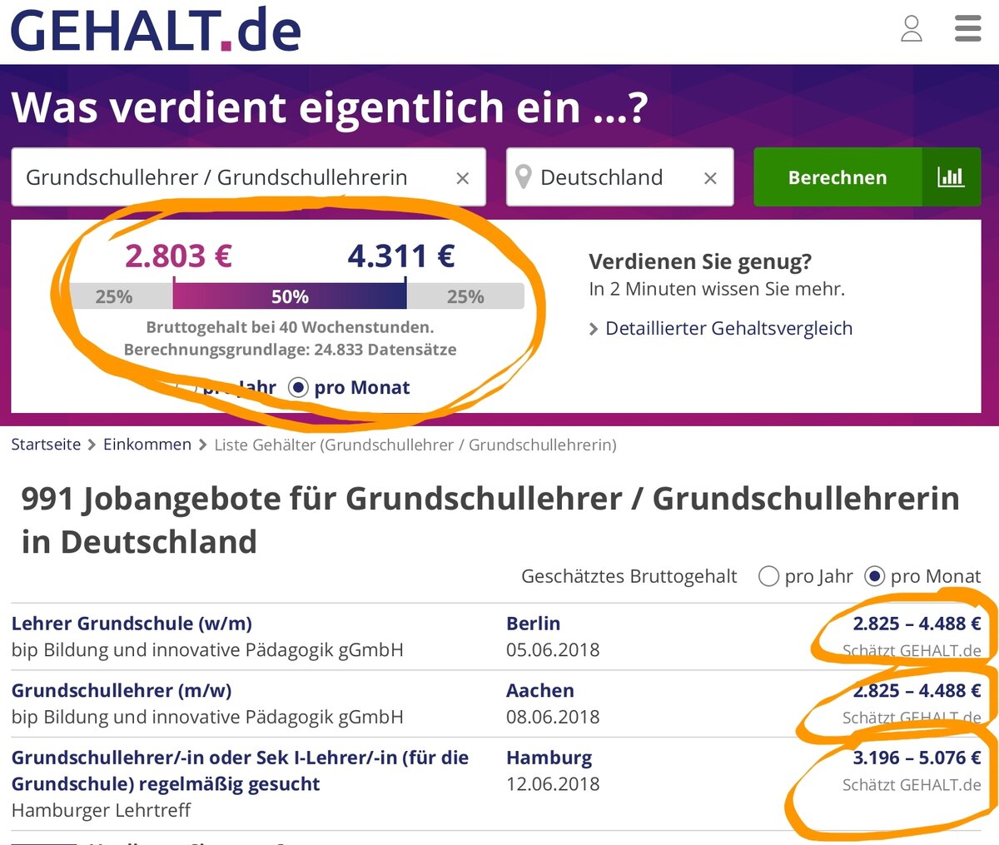Open Grundschullehrer/-in oder Sek I-Lehrer/-in job
Image resolution: width=999 pixels, height=845 pixels.
[x=240, y=771]
